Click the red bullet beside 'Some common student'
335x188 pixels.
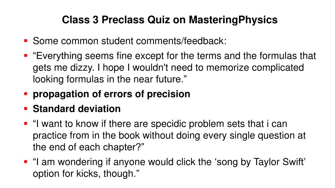click(x=26, y=41)
